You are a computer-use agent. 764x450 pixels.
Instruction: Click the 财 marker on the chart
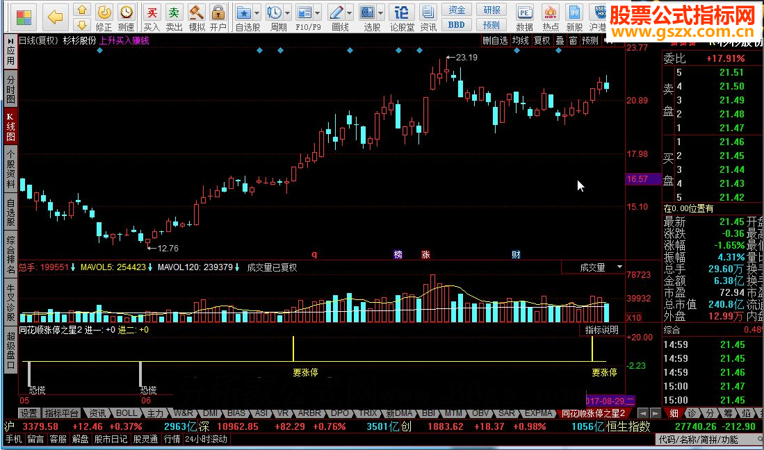pos(516,254)
